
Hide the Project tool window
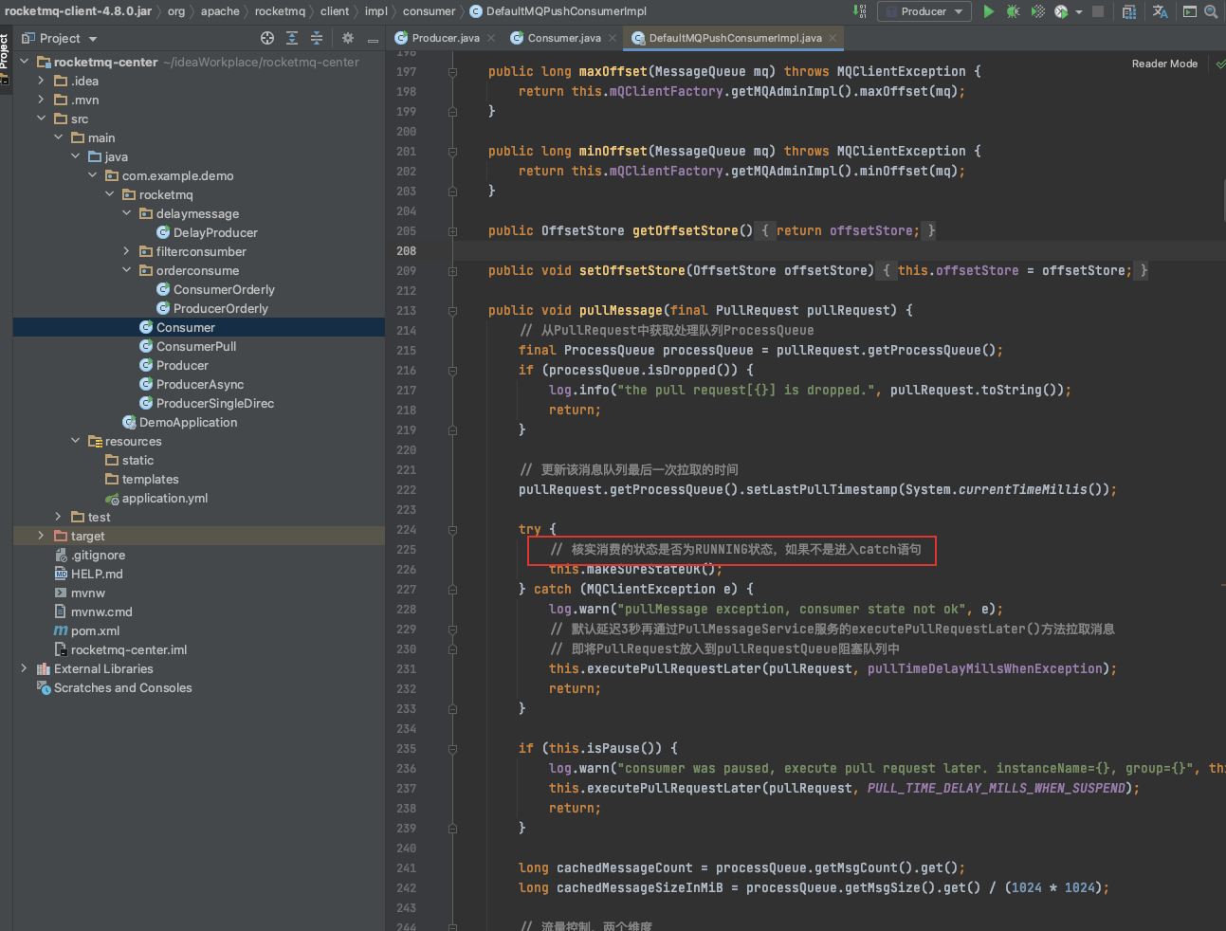click(373, 39)
